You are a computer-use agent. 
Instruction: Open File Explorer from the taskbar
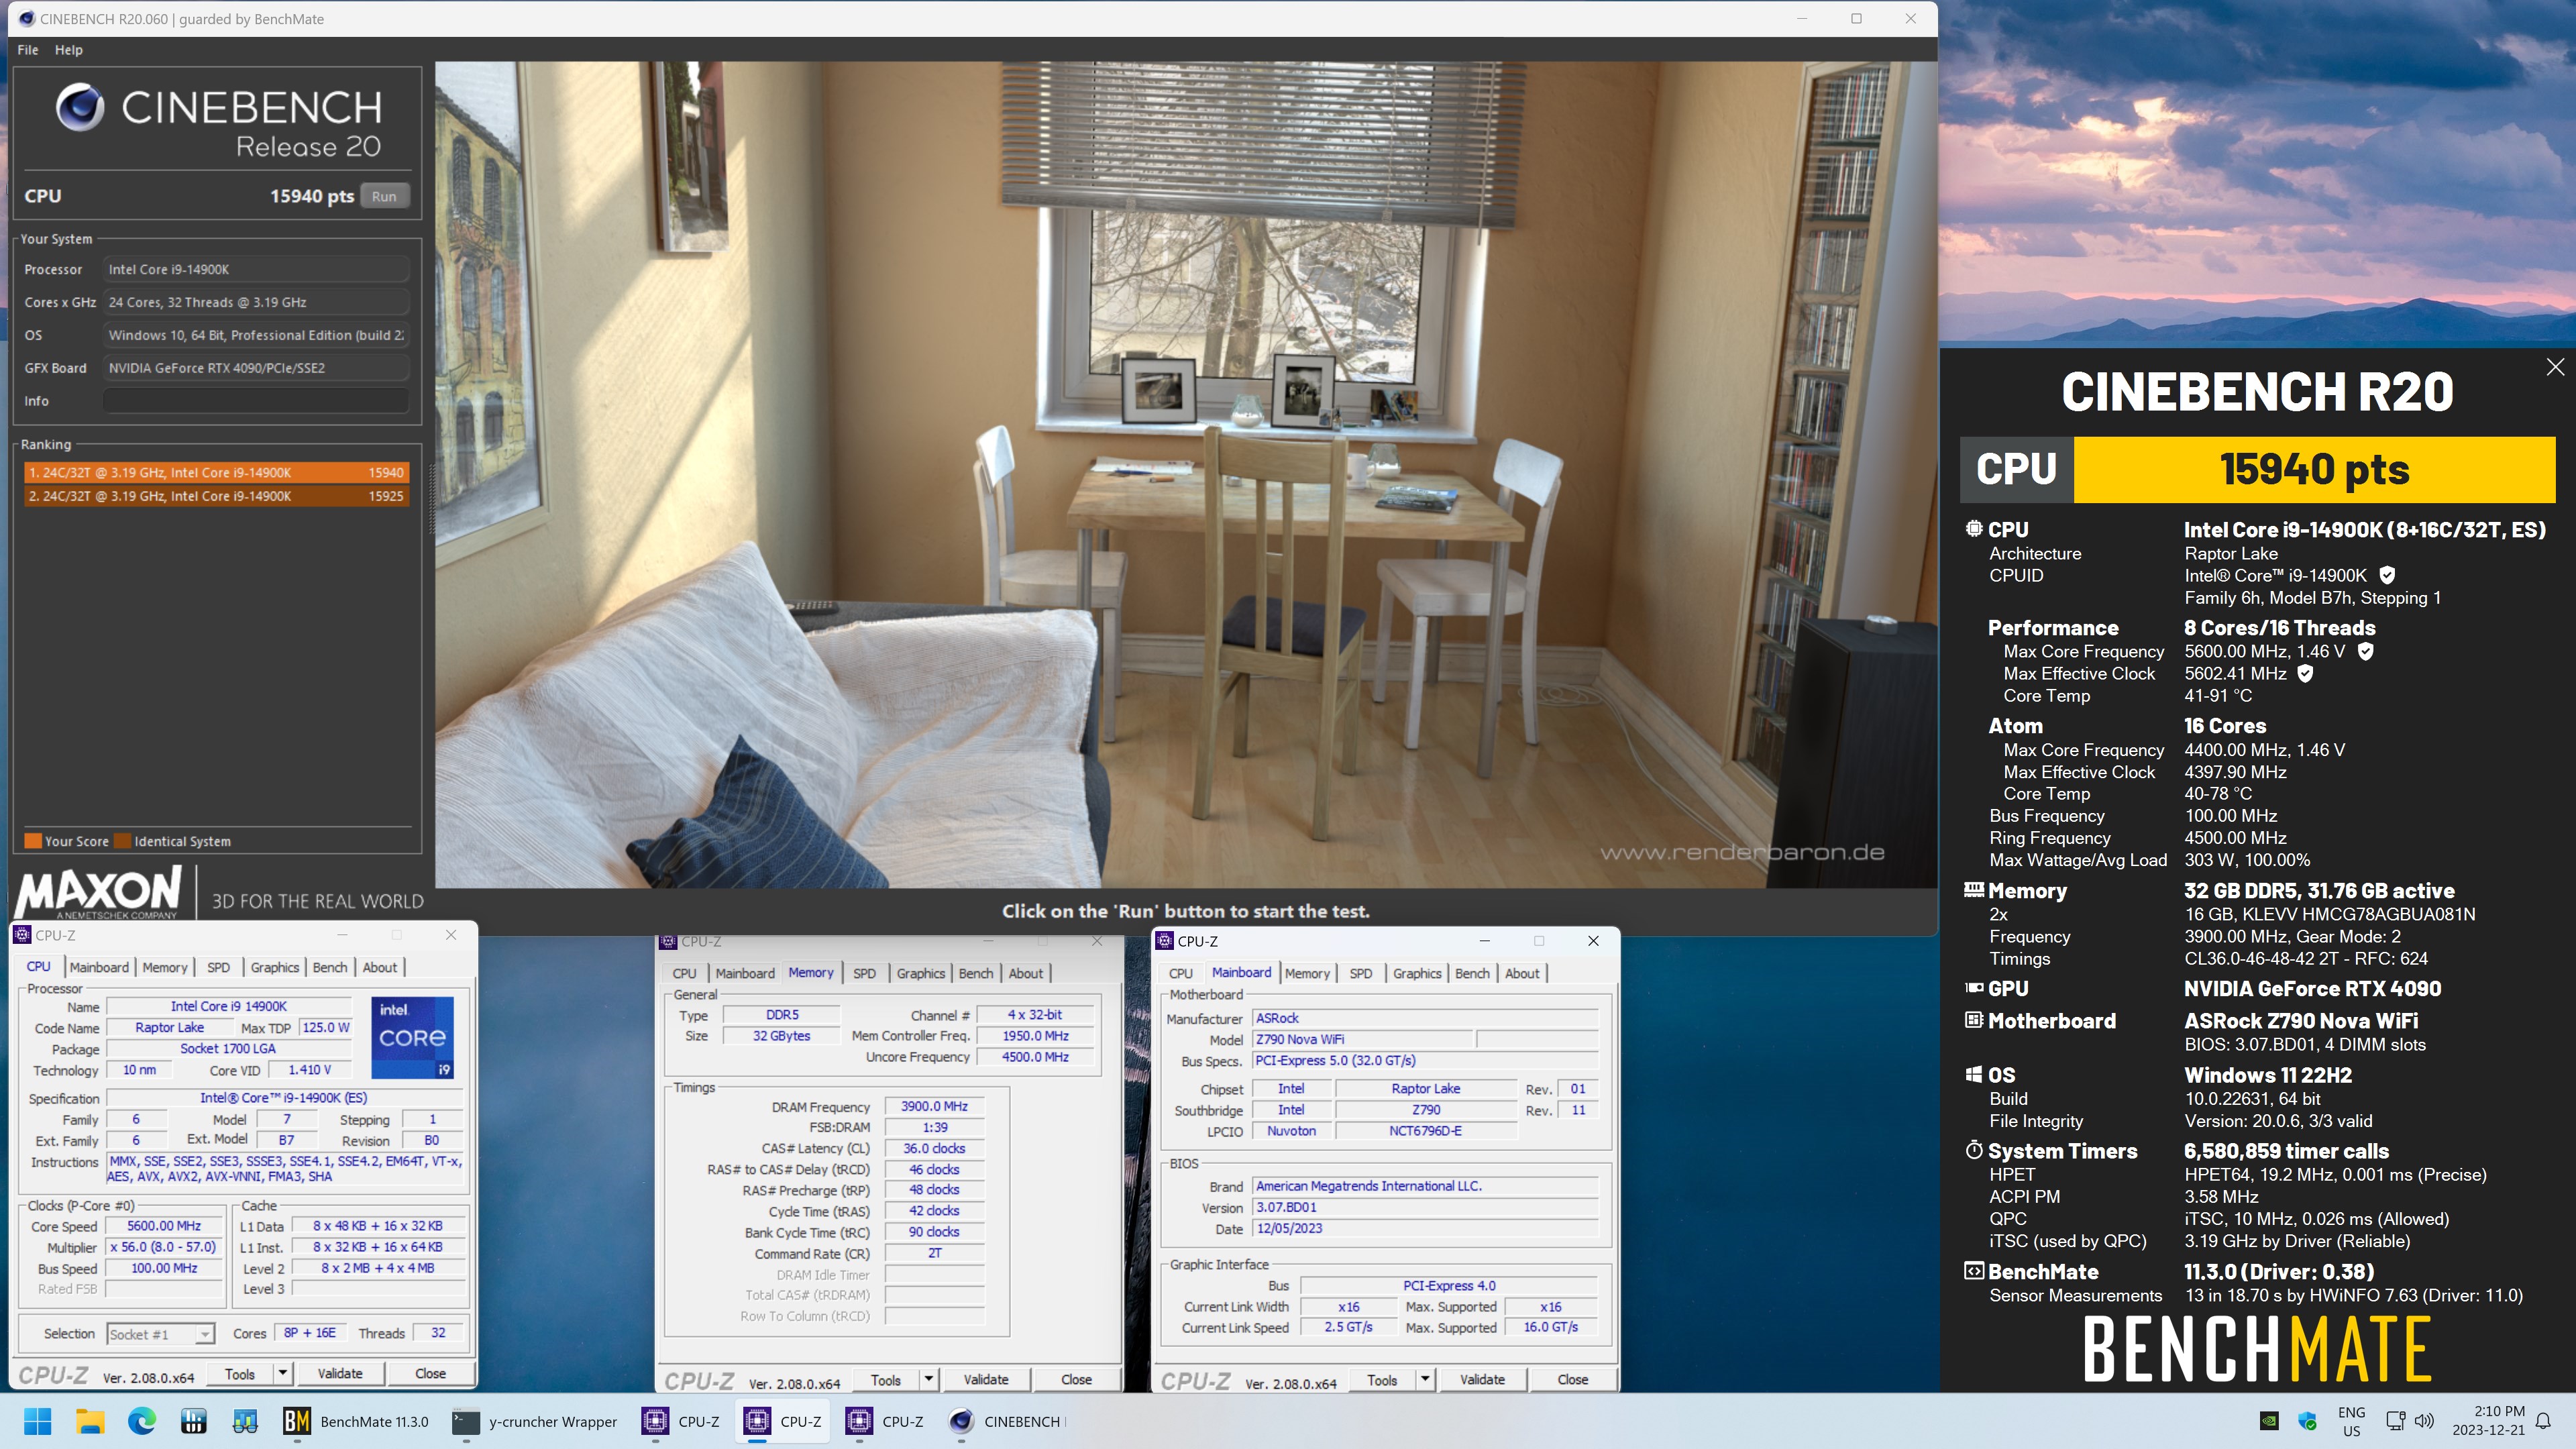coord(90,1421)
